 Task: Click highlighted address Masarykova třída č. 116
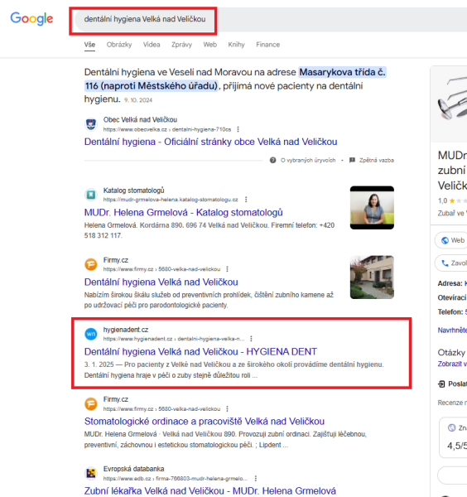click(x=235, y=79)
